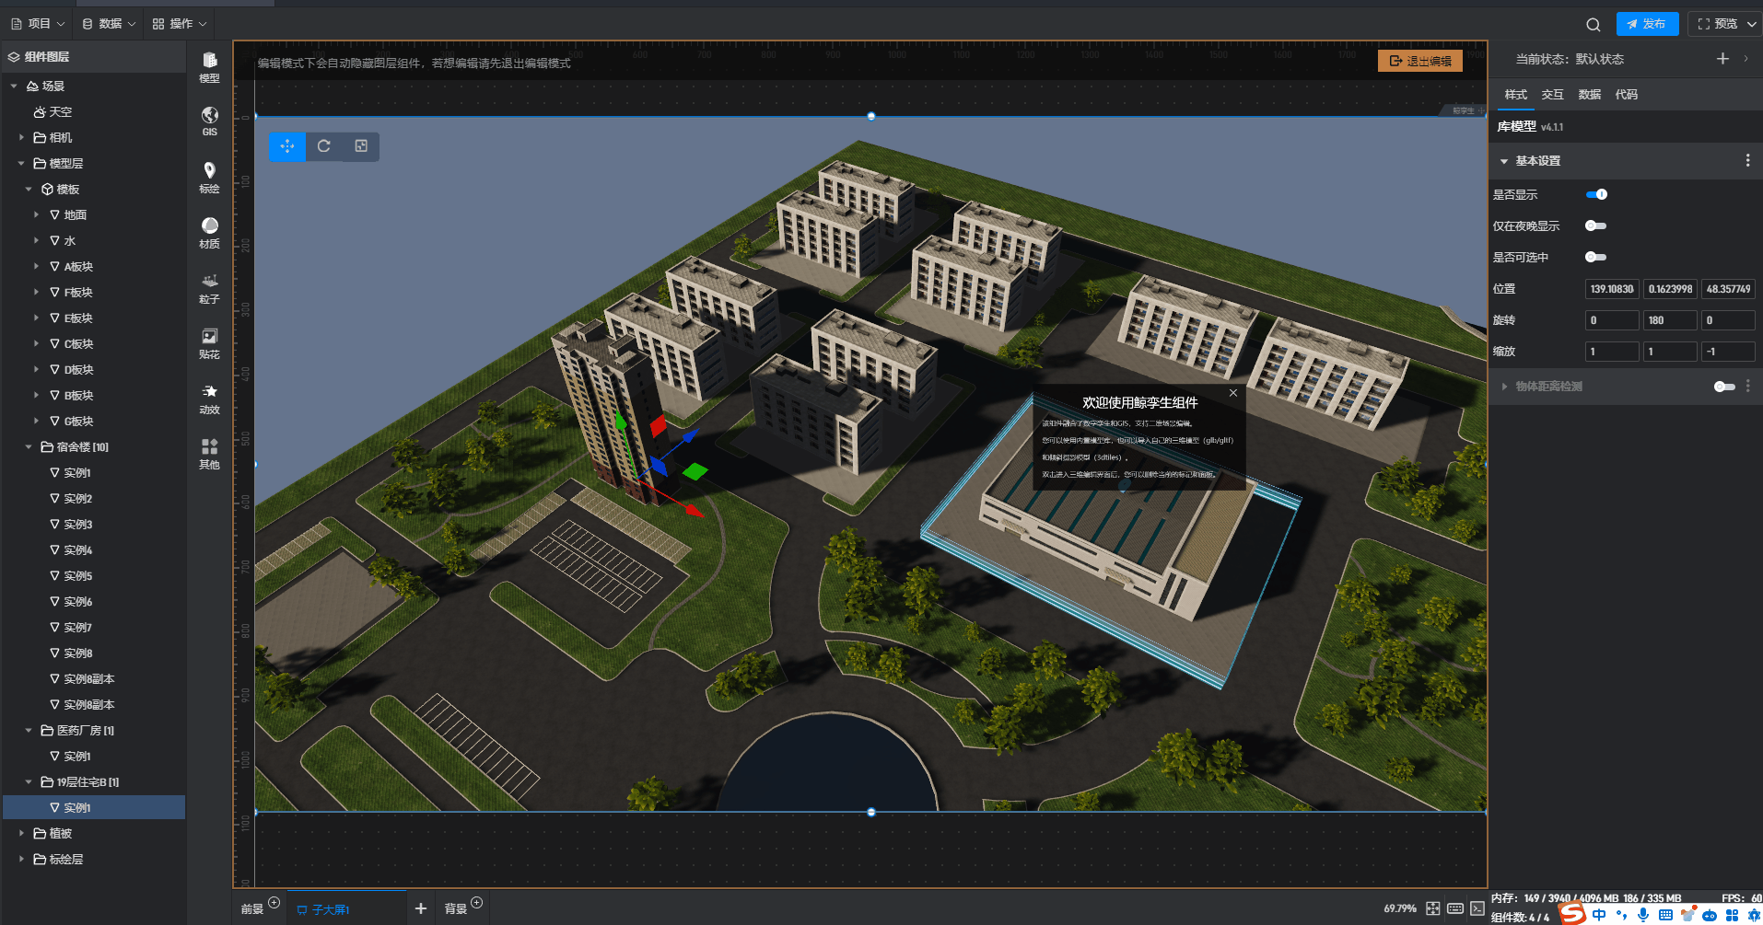Open the 粒子 (Particle) component panel
Screen dimensions: 1763x925
click(x=209, y=286)
